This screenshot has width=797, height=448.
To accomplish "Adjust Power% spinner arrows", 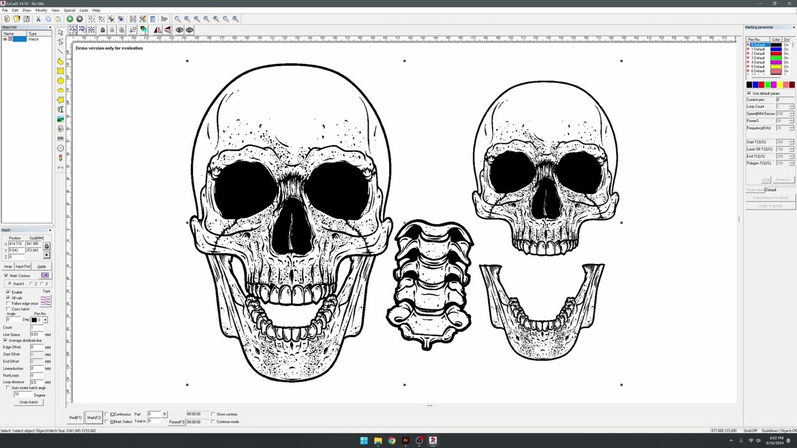I will (x=791, y=121).
